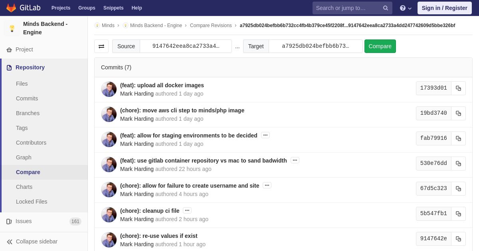Image resolution: width=479 pixels, height=251 pixels.
Task: Open commit fab79916 SHA link
Action: point(433,139)
